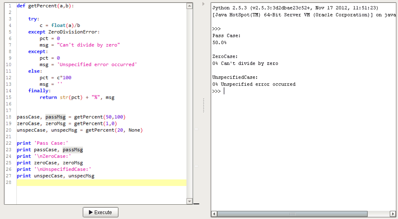
Task: Click 'ZeroCase:' in console output
Action: click(225, 57)
